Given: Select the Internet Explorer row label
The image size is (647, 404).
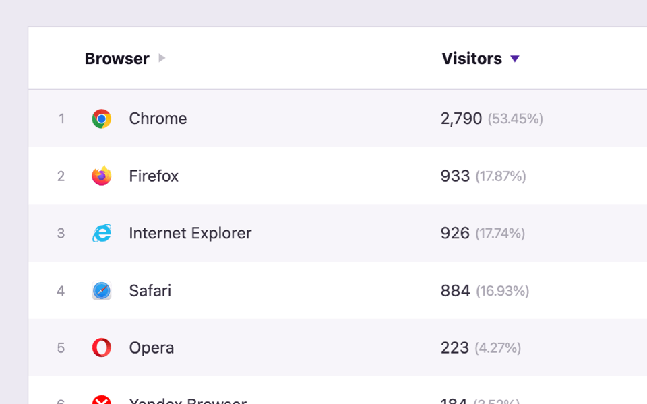Looking at the screenshot, I should click(x=190, y=234).
